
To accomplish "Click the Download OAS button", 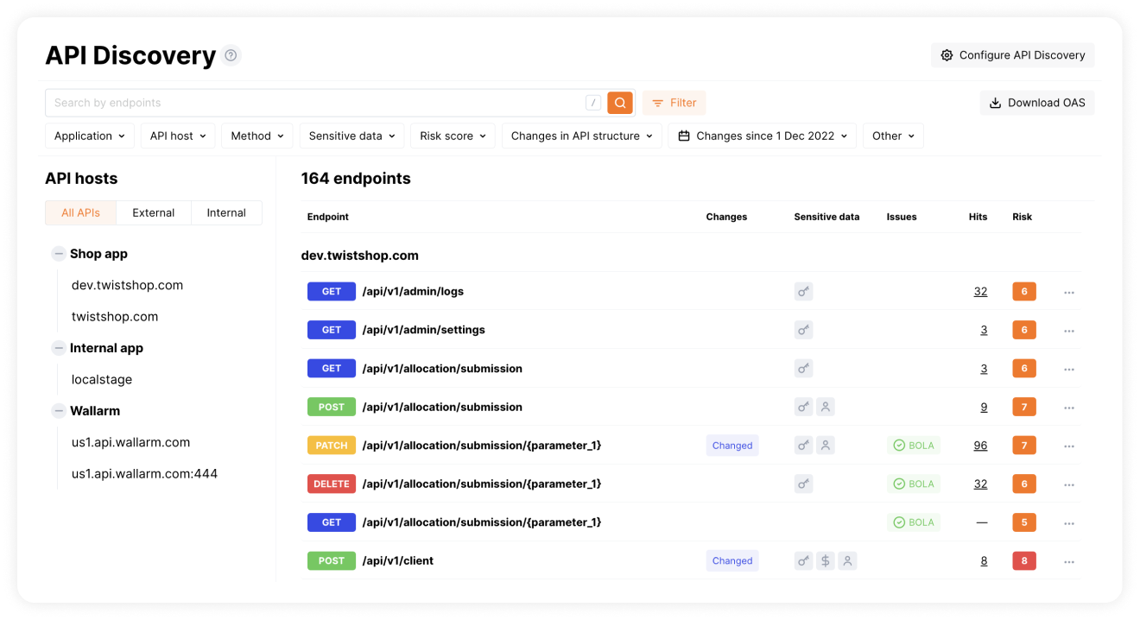I will click(x=1036, y=103).
